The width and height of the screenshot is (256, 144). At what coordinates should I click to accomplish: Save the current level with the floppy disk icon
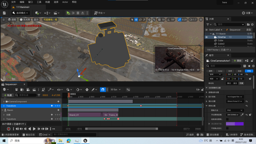(x=4, y=13)
